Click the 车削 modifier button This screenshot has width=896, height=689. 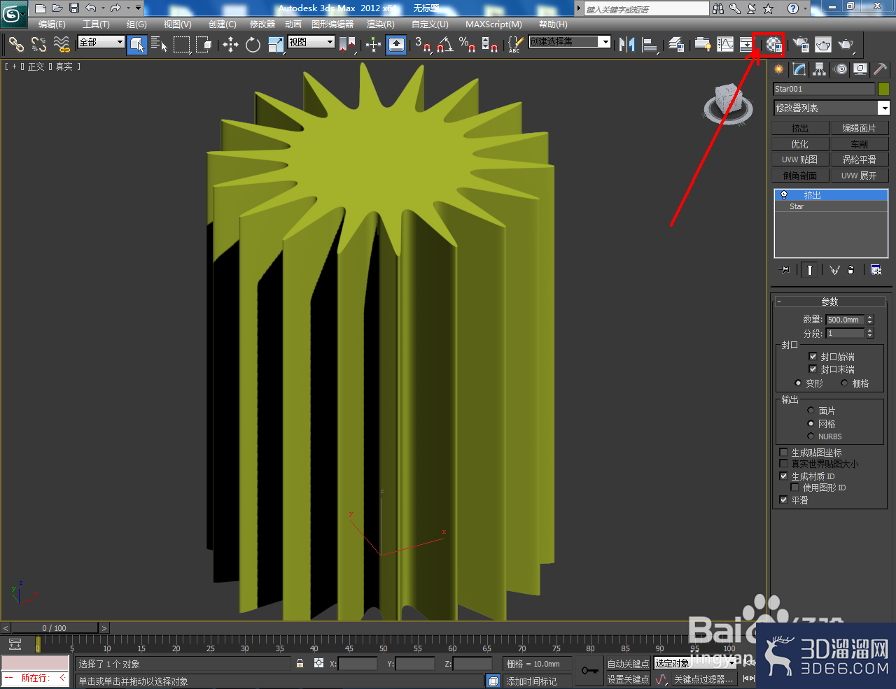(859, 144)
